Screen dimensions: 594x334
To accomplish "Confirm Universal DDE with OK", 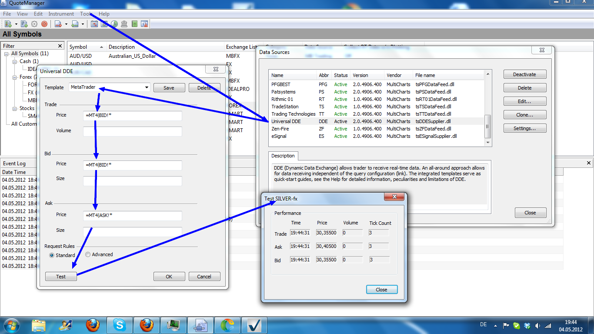I will point(169,277).
